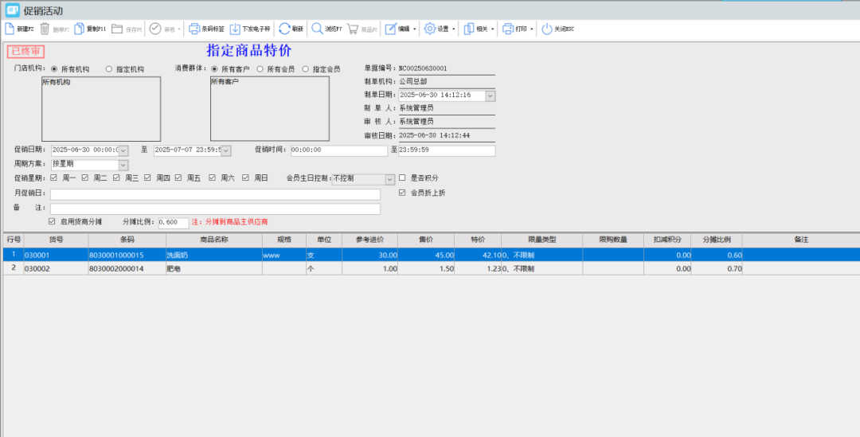860x437 pixels.
Task: Open the 制单日期 date dropdown
Action: (491, 96)
